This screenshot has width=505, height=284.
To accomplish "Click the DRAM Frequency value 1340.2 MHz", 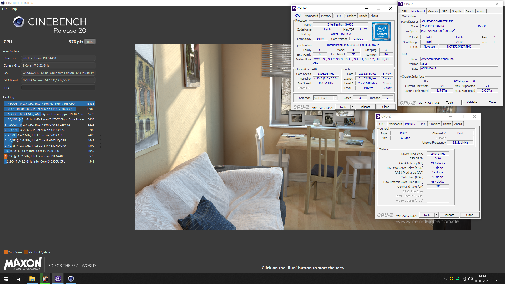I will (x=438, y=154).
